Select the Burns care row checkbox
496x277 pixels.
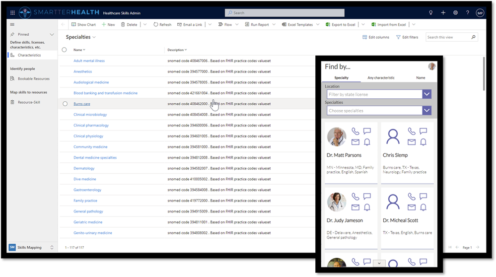tap(65, 104)
